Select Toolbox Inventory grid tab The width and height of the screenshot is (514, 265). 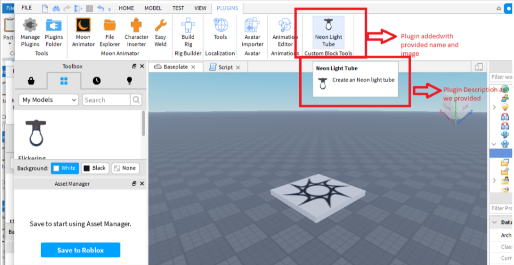pos(64,81)
